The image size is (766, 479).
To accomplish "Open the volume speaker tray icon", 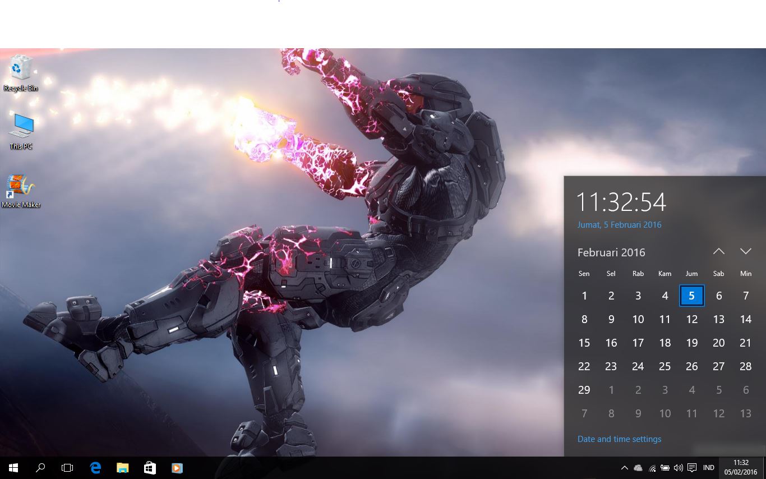I will [x=679, y=468].
